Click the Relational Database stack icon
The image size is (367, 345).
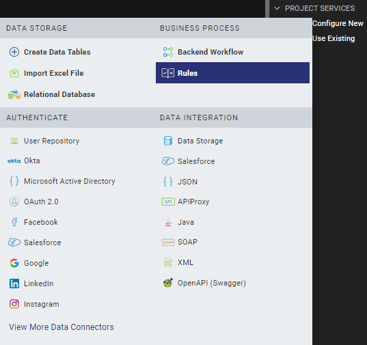(14, 94)
